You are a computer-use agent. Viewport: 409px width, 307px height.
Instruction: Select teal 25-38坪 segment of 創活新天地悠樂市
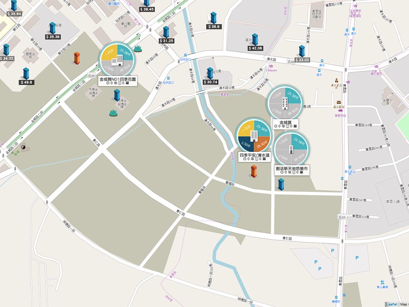coord(299,142)
